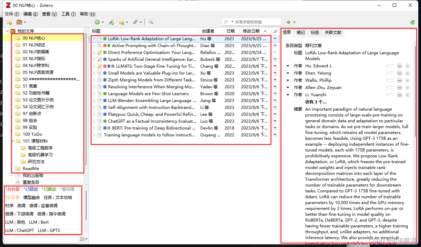Viewport: 421px width, 247px height.
Task: Expand the Direct Preference Optimization row
Action: coord(94,53)
